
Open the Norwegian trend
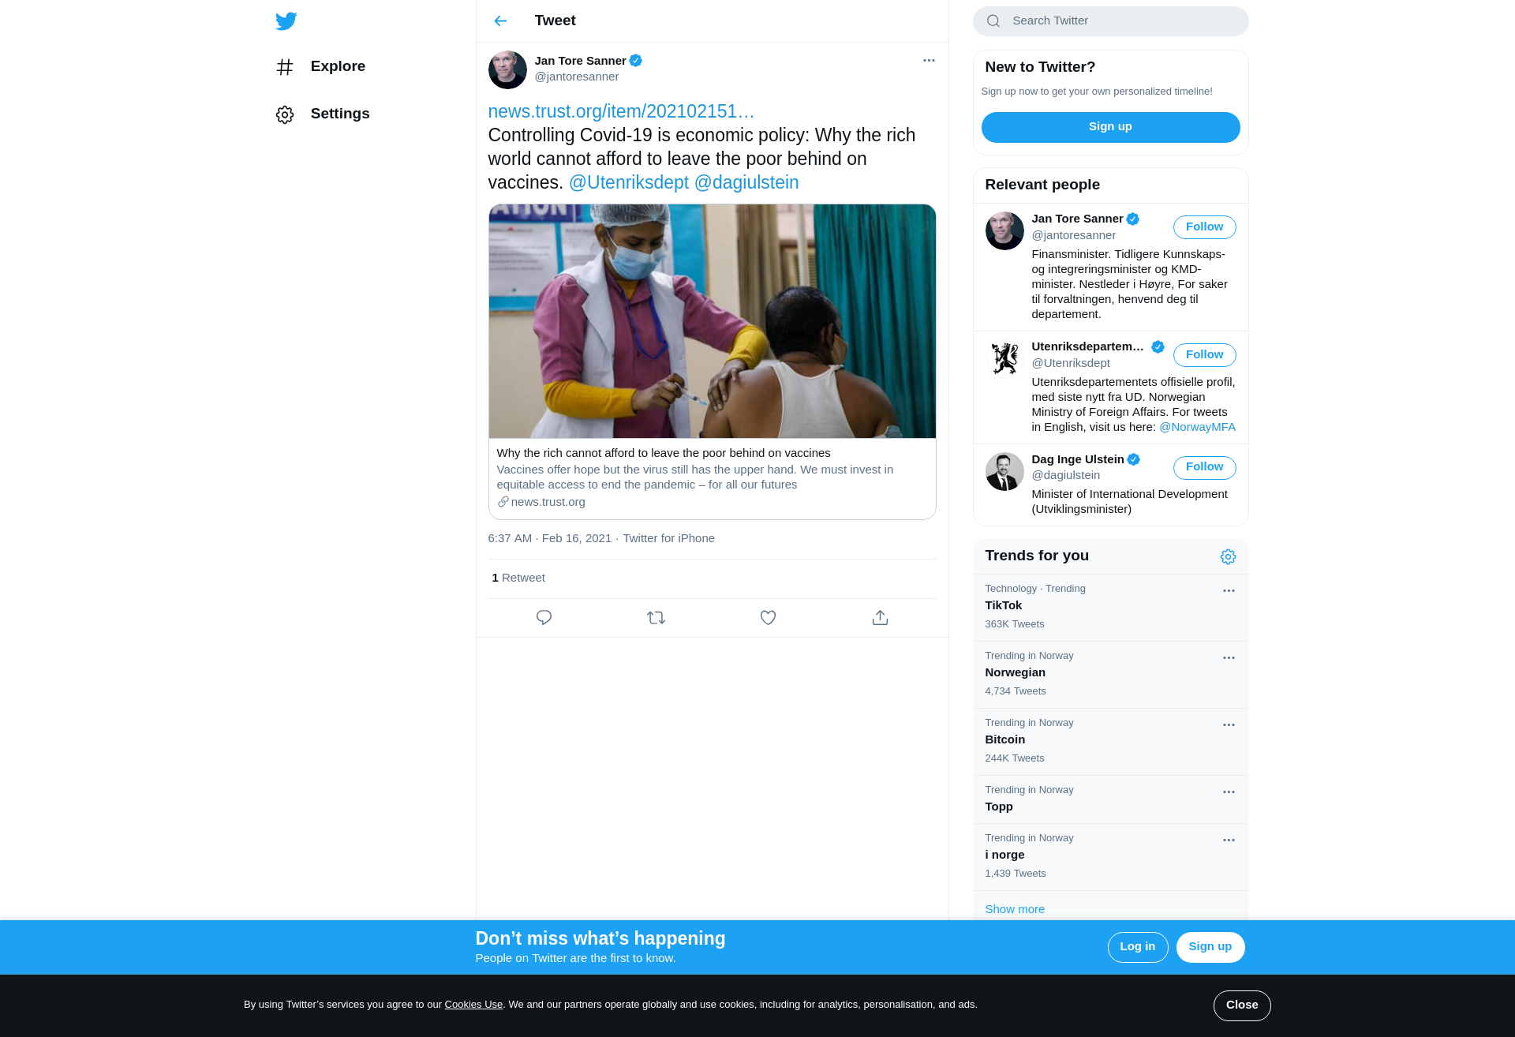click(x=1110, y=675)
